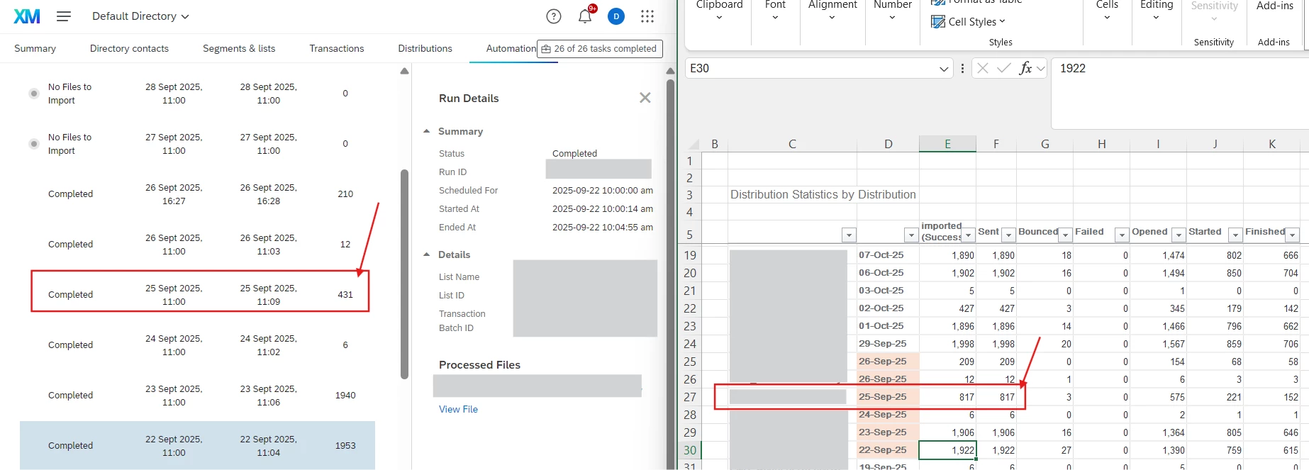This screenshot has height=470, width=1309.
Task: Open the Add-ins ribbon button
Action: (x=1275, y=6)
